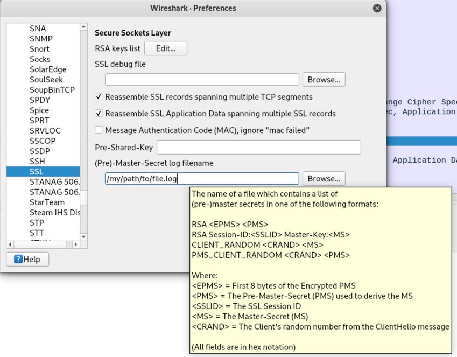
Task: Browse for the Master-Secret log file
Action: (324, 178)
